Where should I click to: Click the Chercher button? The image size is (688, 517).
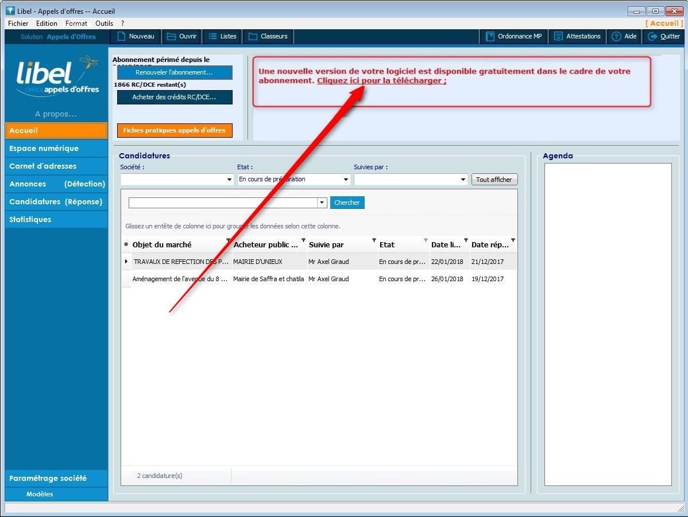[x=347, y=203]
